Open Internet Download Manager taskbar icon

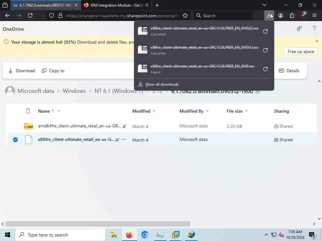coord(191,235)
